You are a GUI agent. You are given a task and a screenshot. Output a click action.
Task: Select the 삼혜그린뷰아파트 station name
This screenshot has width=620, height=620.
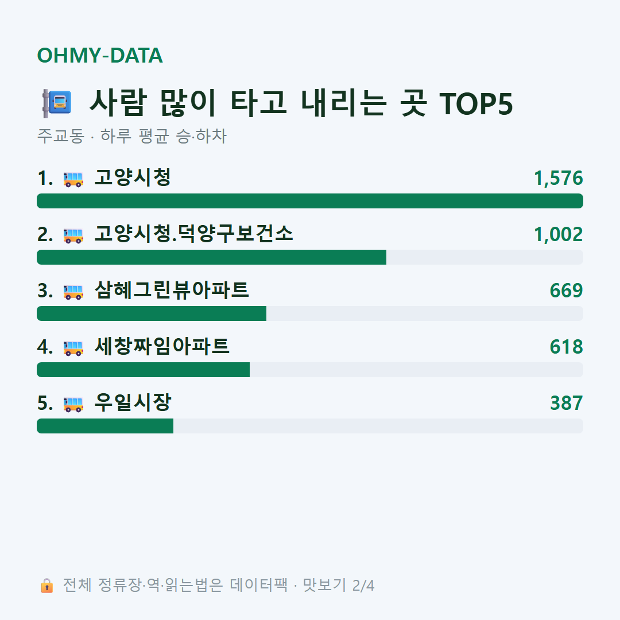click(172, 290)
